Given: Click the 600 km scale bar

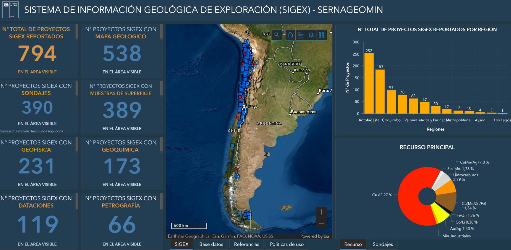Looking at the screenshot, I should [189, 226].
